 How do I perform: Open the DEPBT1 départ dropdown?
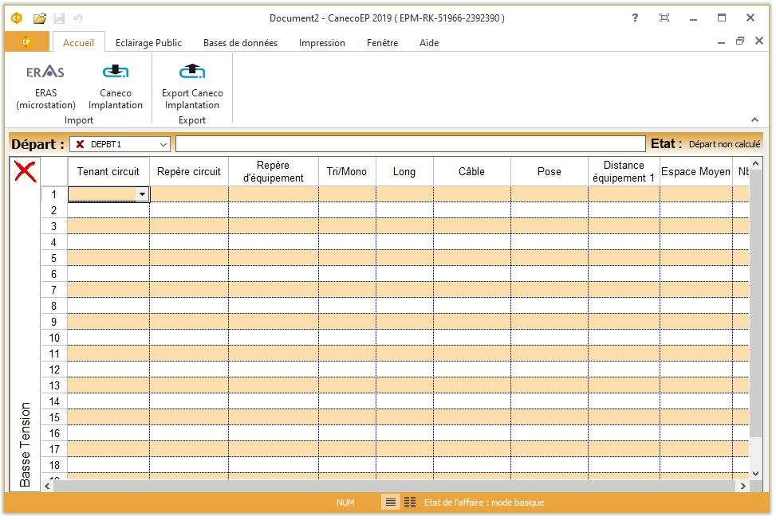[163, 144]
